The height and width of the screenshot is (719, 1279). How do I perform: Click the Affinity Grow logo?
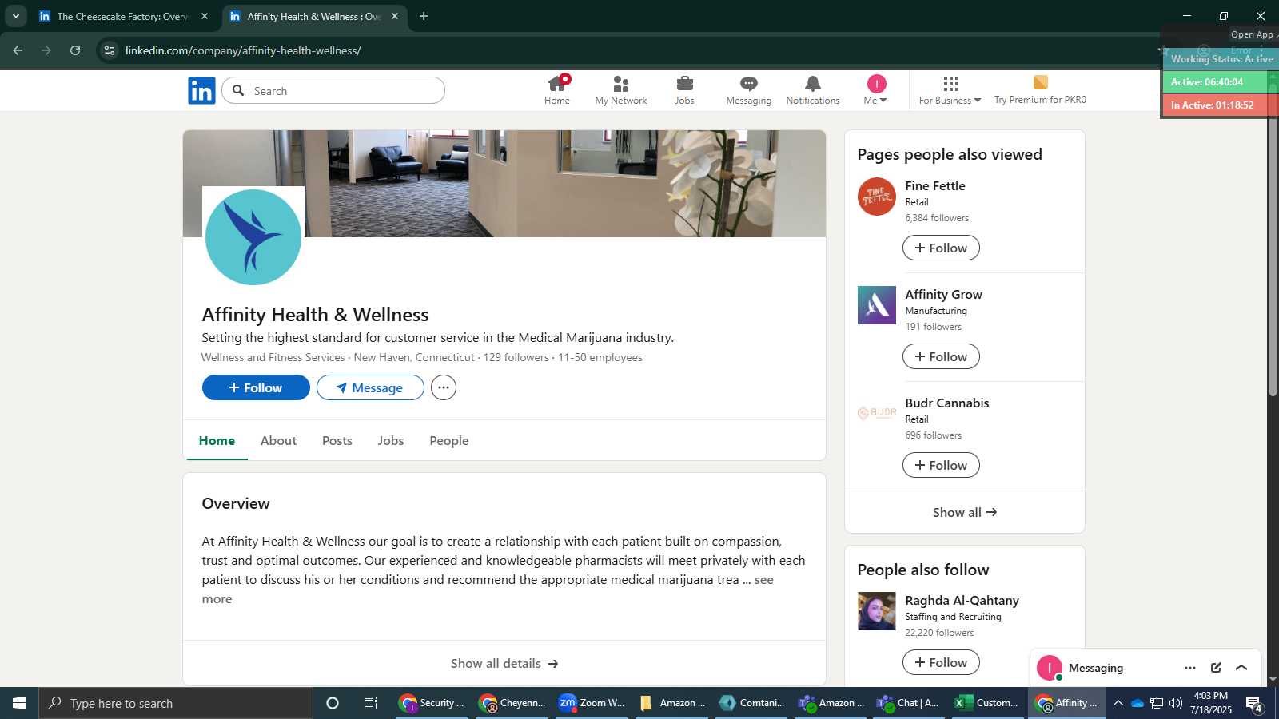click(x=877, y=305)
